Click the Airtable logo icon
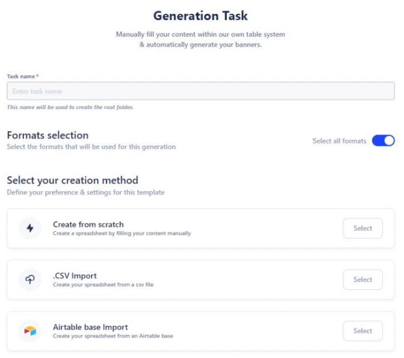404x358 pixels. pyautogui.click(x=30, y=331)
